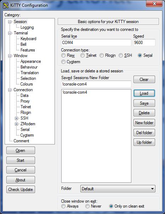Click the Up folder button
Image resolution: width=165 pixels, height=214 pixels.
(x=144, y=142)
